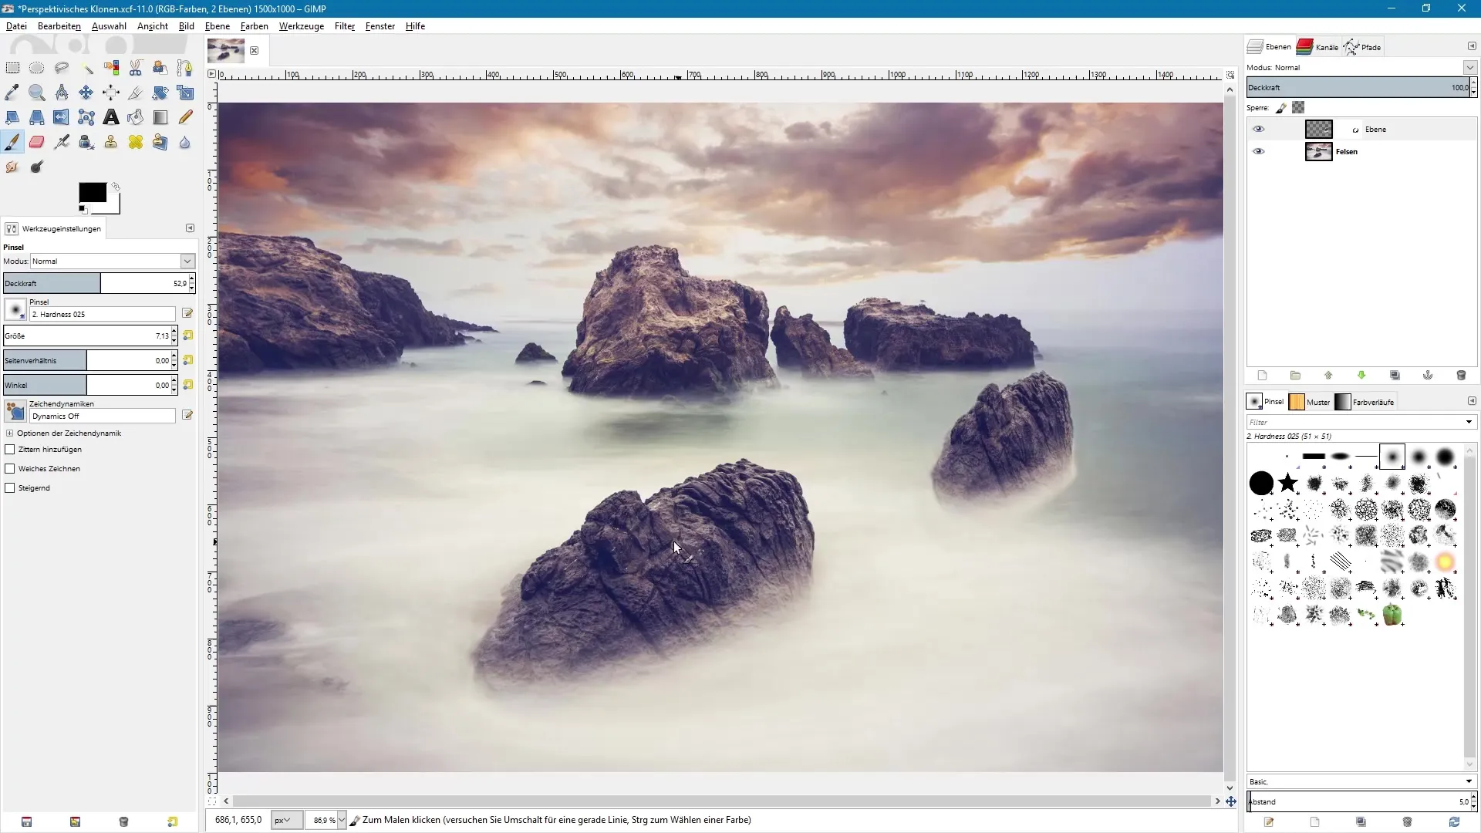Select the Heal tool
The width and height of the screenshot is (1481, 833).
pyautogui.click(x=136, y=142)
